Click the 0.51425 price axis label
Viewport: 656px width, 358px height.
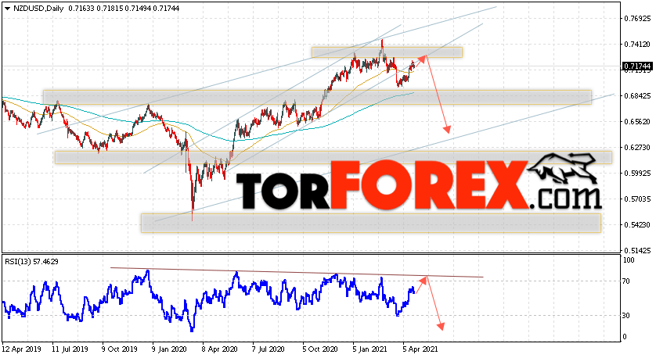coord(637,250)
